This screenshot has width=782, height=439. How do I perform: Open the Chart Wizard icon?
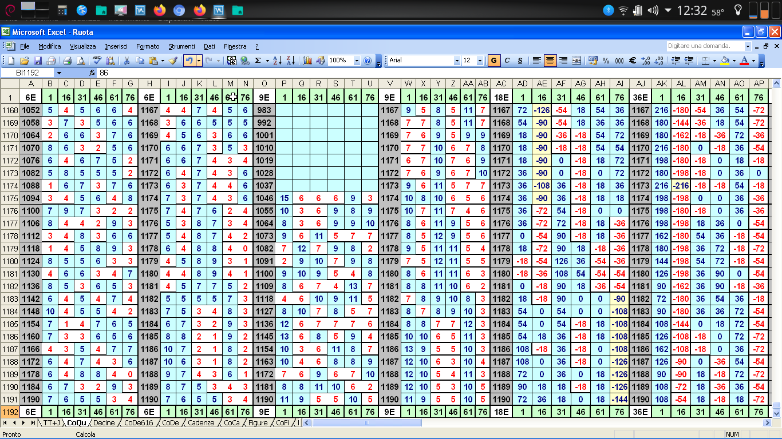[x=307, y=60]
